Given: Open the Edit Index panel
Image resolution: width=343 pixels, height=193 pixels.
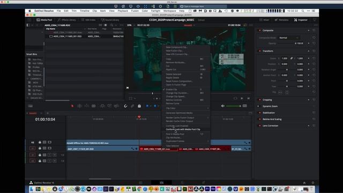Looking at the screenshot, I should tap(88, 20).
